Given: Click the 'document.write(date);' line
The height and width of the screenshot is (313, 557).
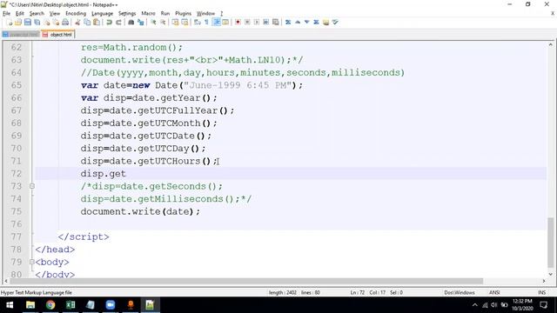Looking at the screenshot, I should coord(140,212).
